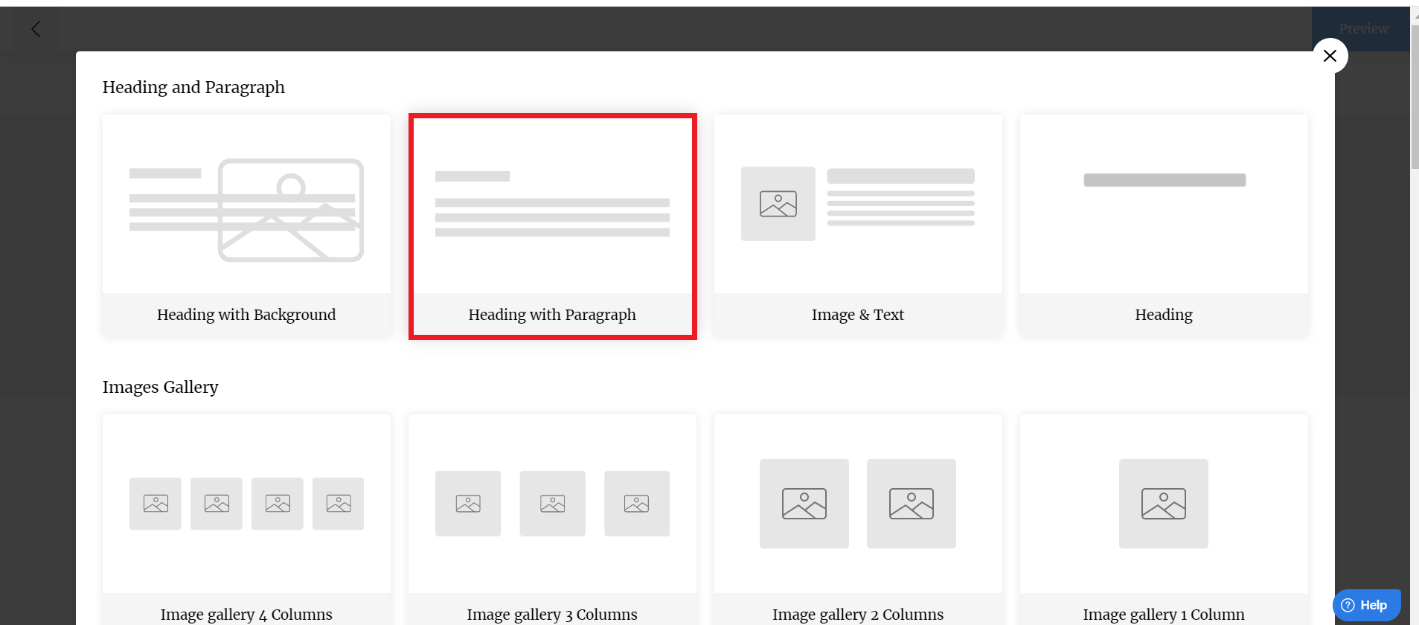Image resolution: width=1419 pixels, height=625 pixels.
Task: Click image icon in Image & Text card
Action: [778, 204]
